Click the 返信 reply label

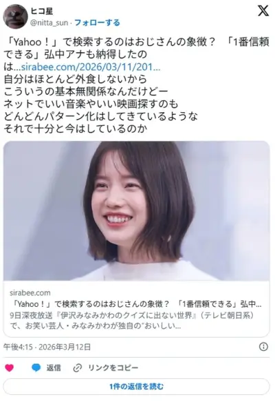54,368
